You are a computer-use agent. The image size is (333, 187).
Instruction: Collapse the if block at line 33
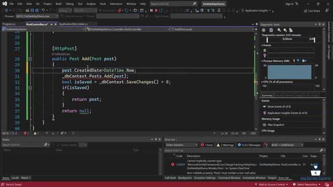click(30, 88)
